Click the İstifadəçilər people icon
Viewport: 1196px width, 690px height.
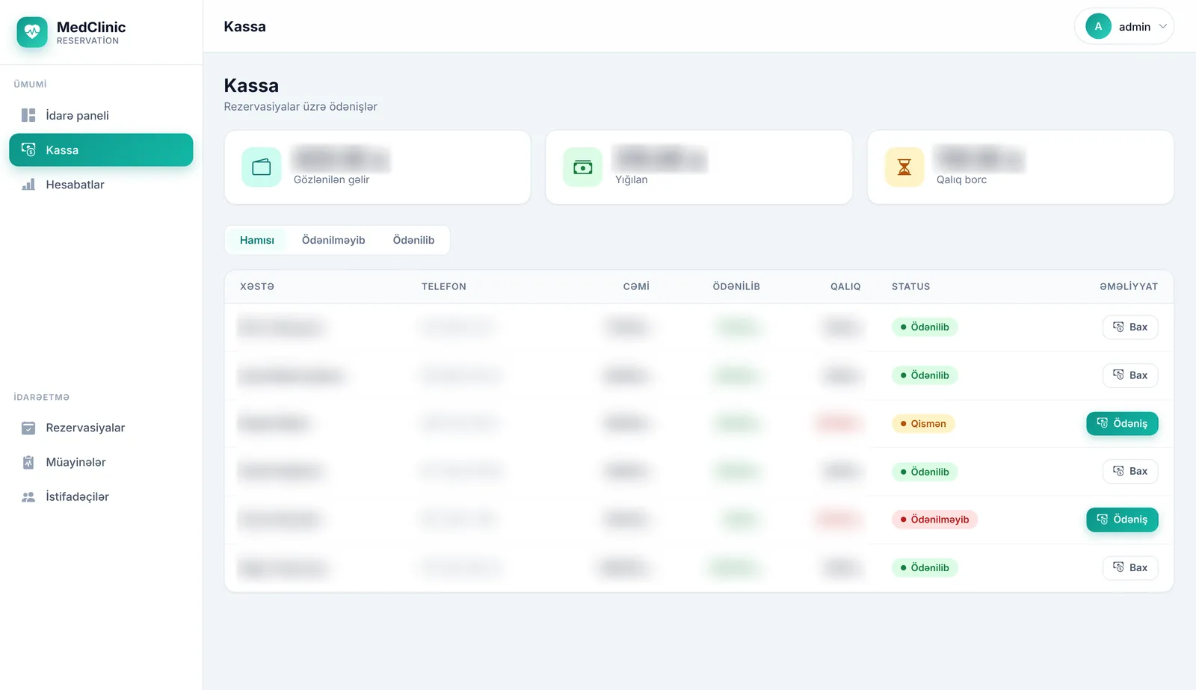coord(28,496)
